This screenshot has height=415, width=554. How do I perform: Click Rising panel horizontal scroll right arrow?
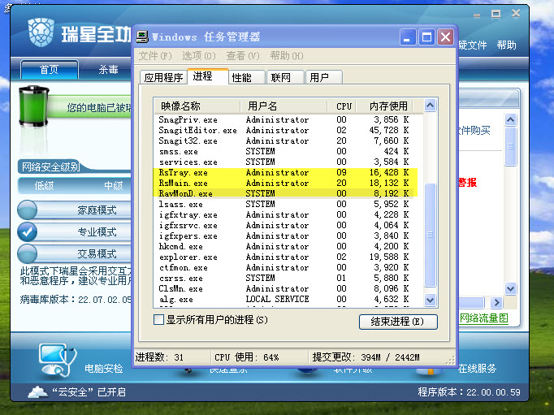click(x=496, y=302)
